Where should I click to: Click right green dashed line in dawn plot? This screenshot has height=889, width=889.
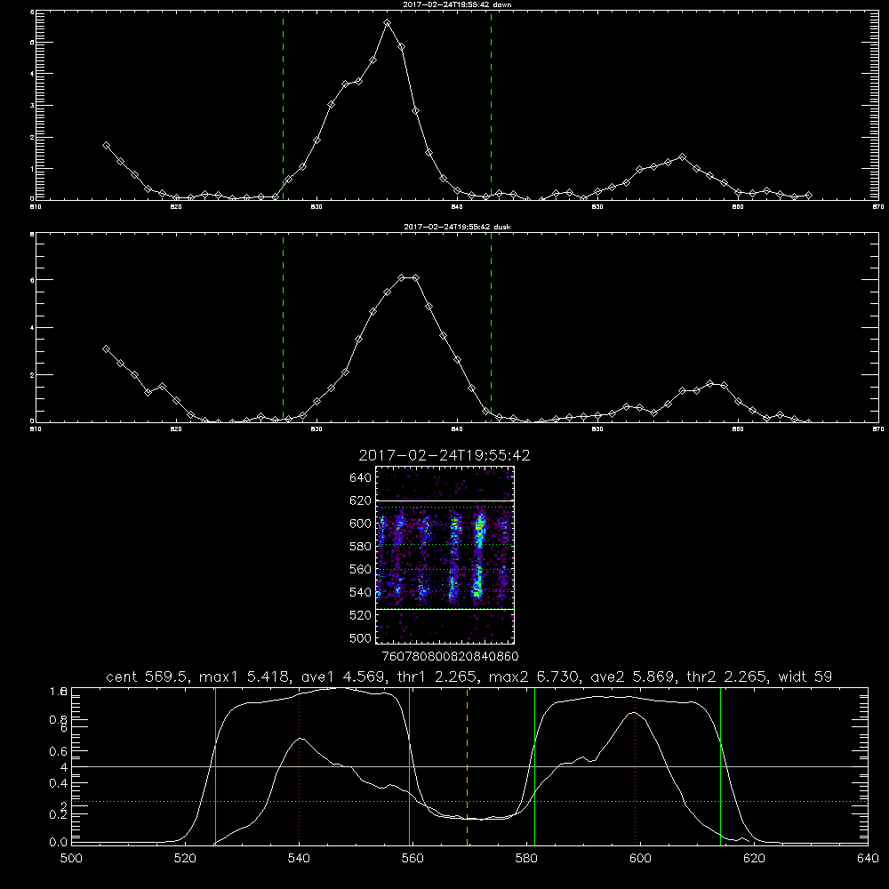(491, 105)
